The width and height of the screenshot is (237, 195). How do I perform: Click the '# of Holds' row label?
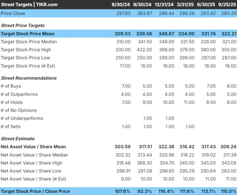pyautogui.click(x=12, y=102)
